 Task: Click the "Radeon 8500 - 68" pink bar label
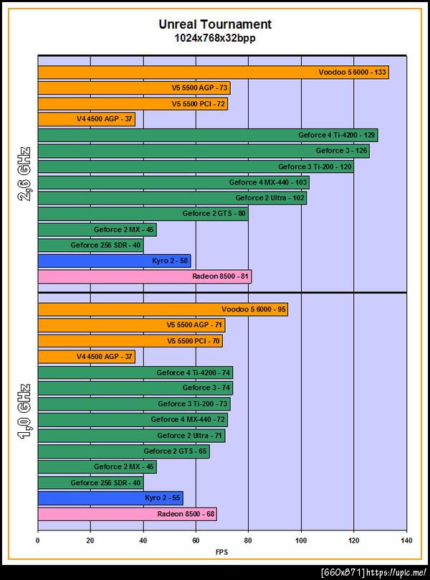[x=186, y=514]
